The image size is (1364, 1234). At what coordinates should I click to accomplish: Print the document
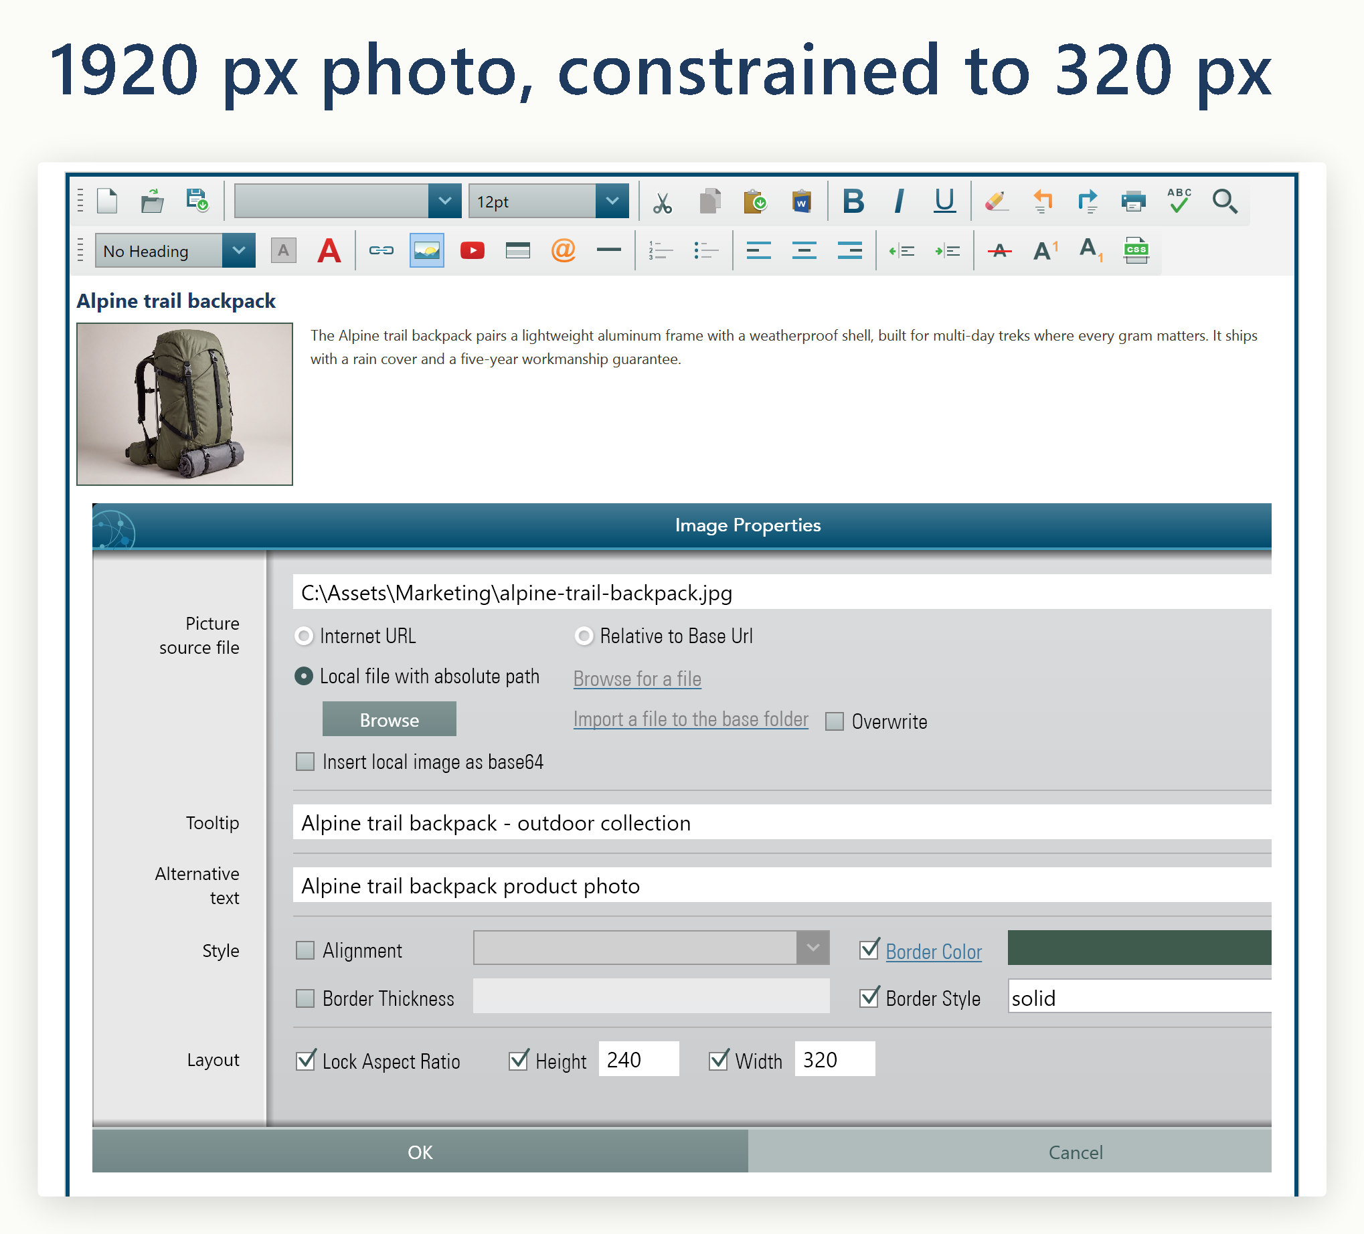1133,201
